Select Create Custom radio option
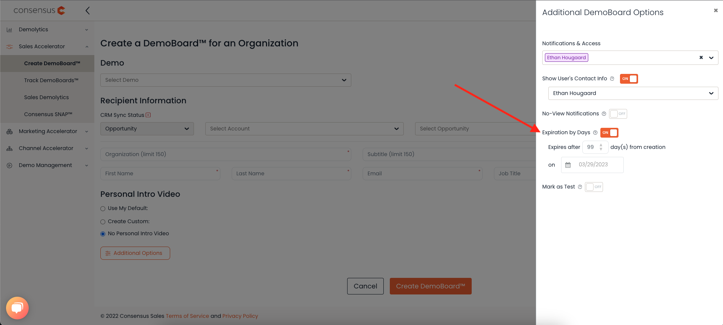Viewport: 723px width, 325px height. pyautogui.click(x=103, y=222)
